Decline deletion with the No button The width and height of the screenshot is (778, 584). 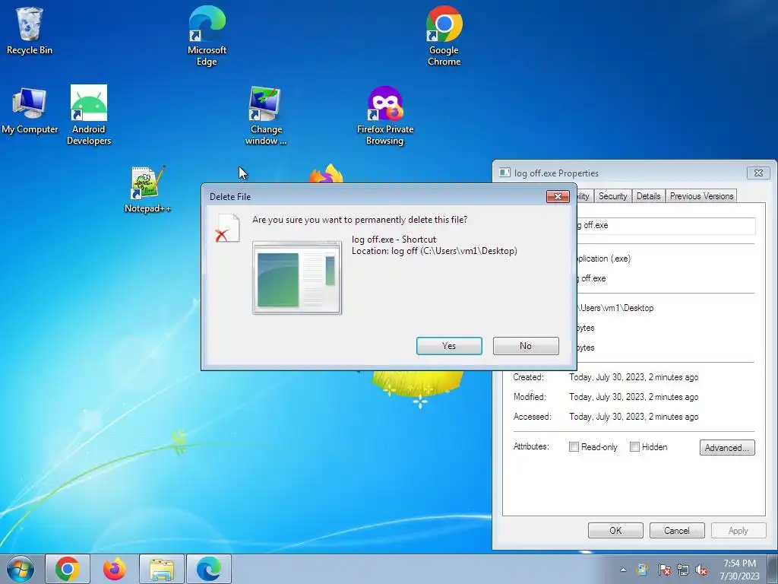[x=526, y=346]
